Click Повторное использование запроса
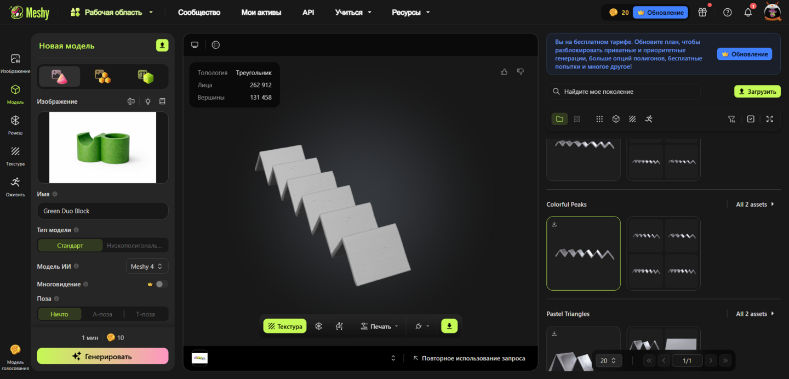Screen dimensions: 789x379 tap(469, 358)
